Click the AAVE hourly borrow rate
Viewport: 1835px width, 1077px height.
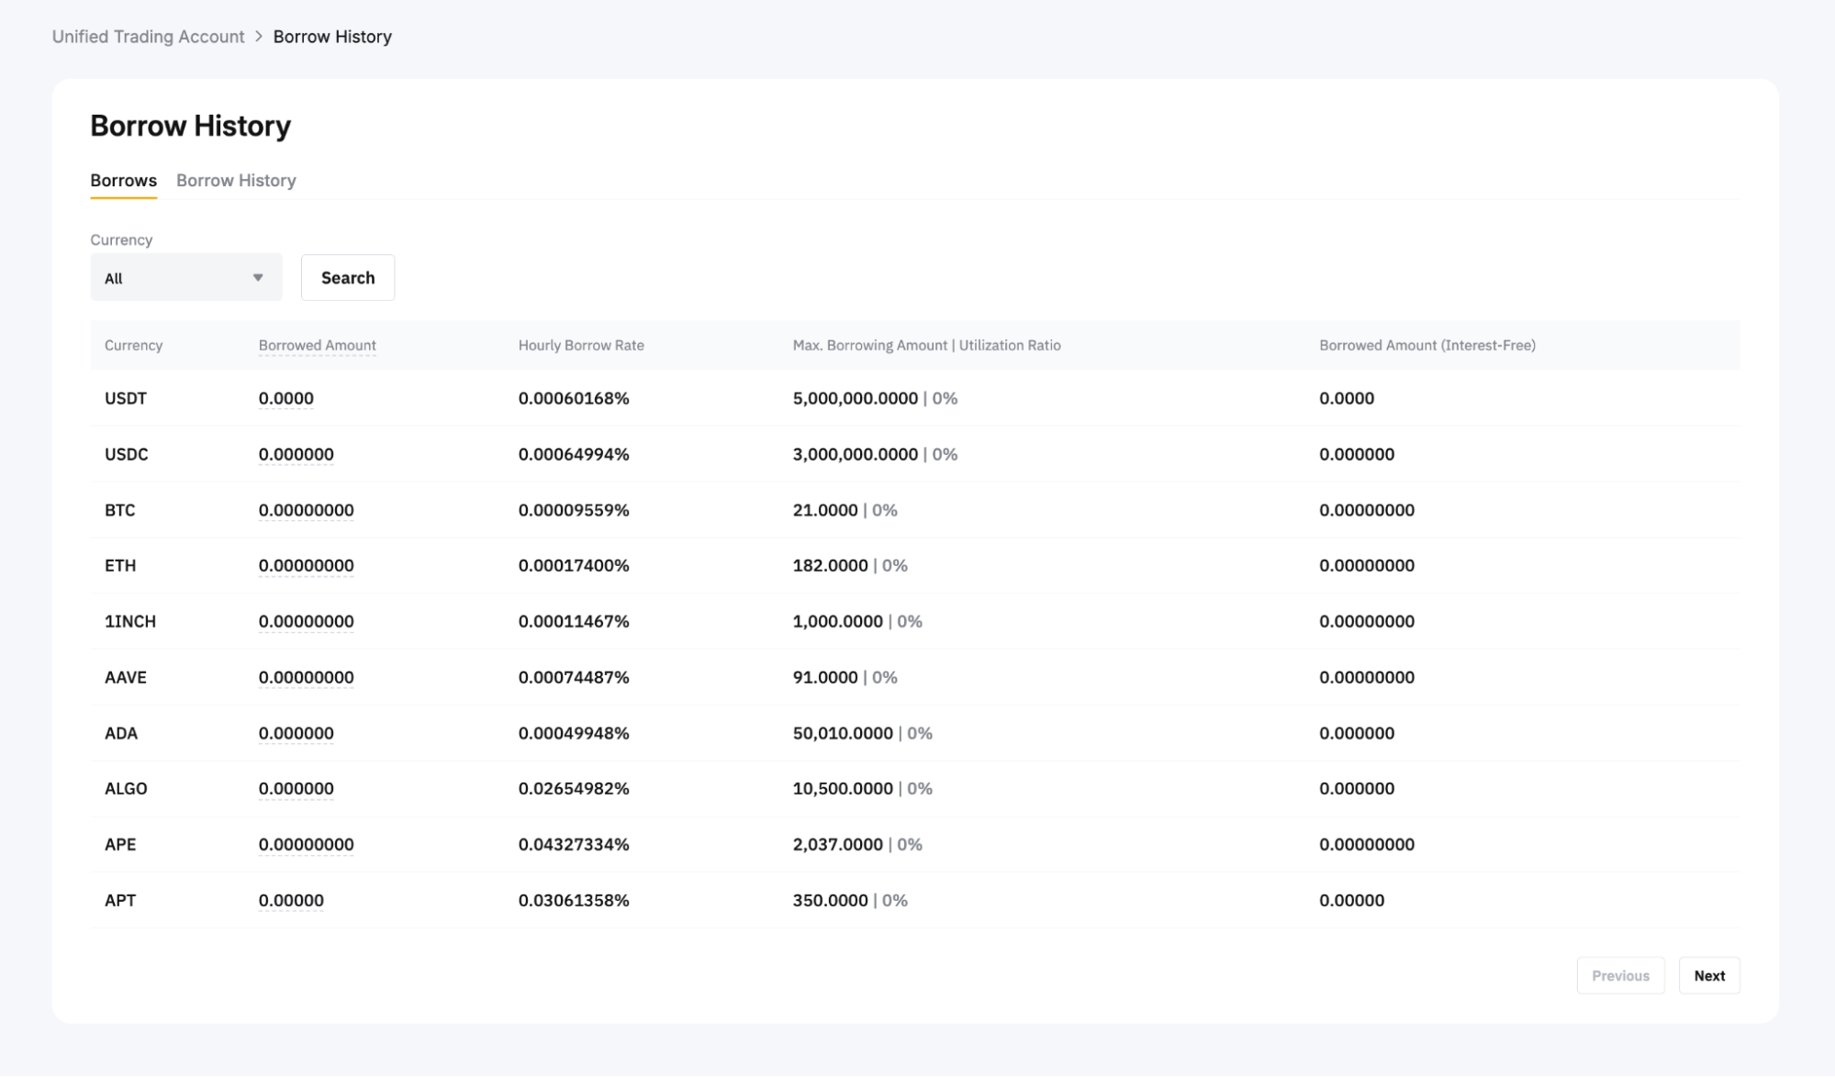click(x=573, y=678)
